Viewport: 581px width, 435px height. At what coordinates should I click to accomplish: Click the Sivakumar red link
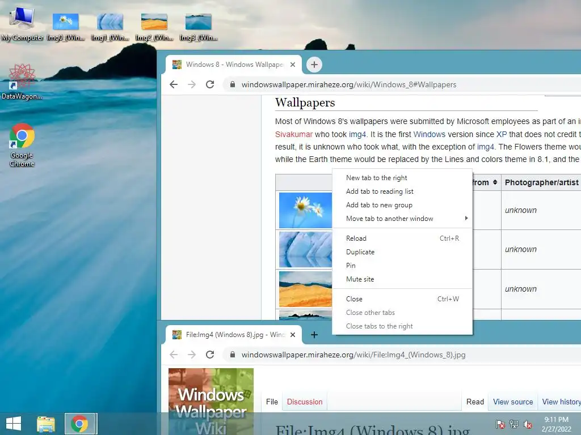[x=294, y=134]
